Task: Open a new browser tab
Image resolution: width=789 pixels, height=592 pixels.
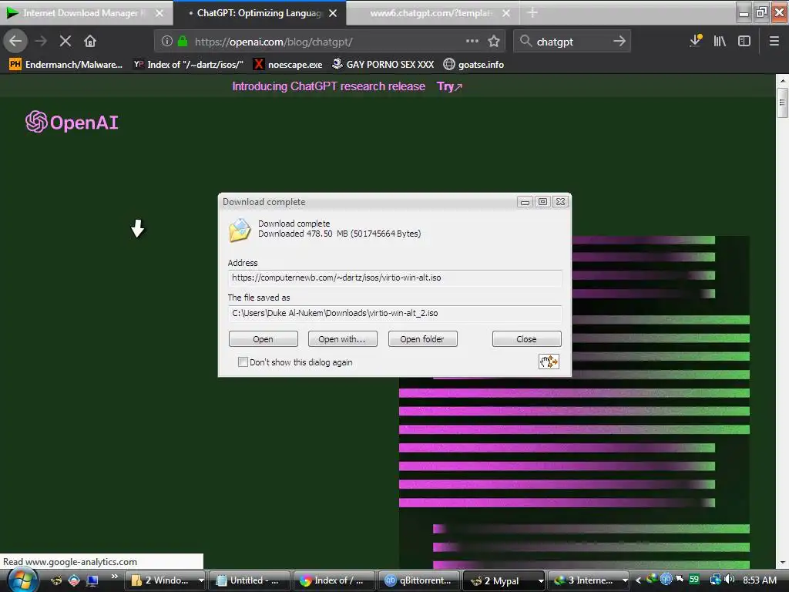Action: 532,13
